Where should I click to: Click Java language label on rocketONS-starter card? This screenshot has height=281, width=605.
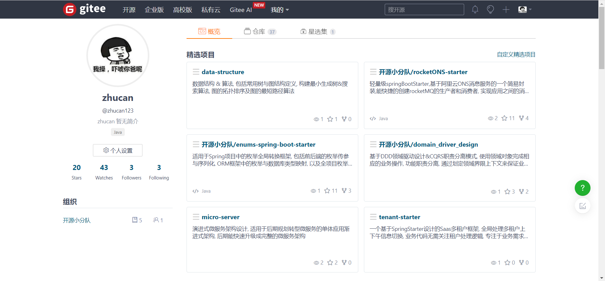pyautogui.click(x=383, y=119)
